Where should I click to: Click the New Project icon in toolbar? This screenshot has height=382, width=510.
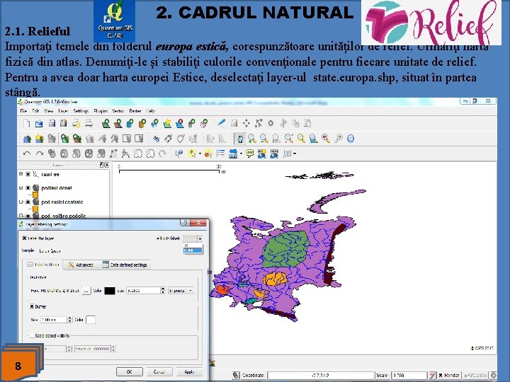(27, 123)
